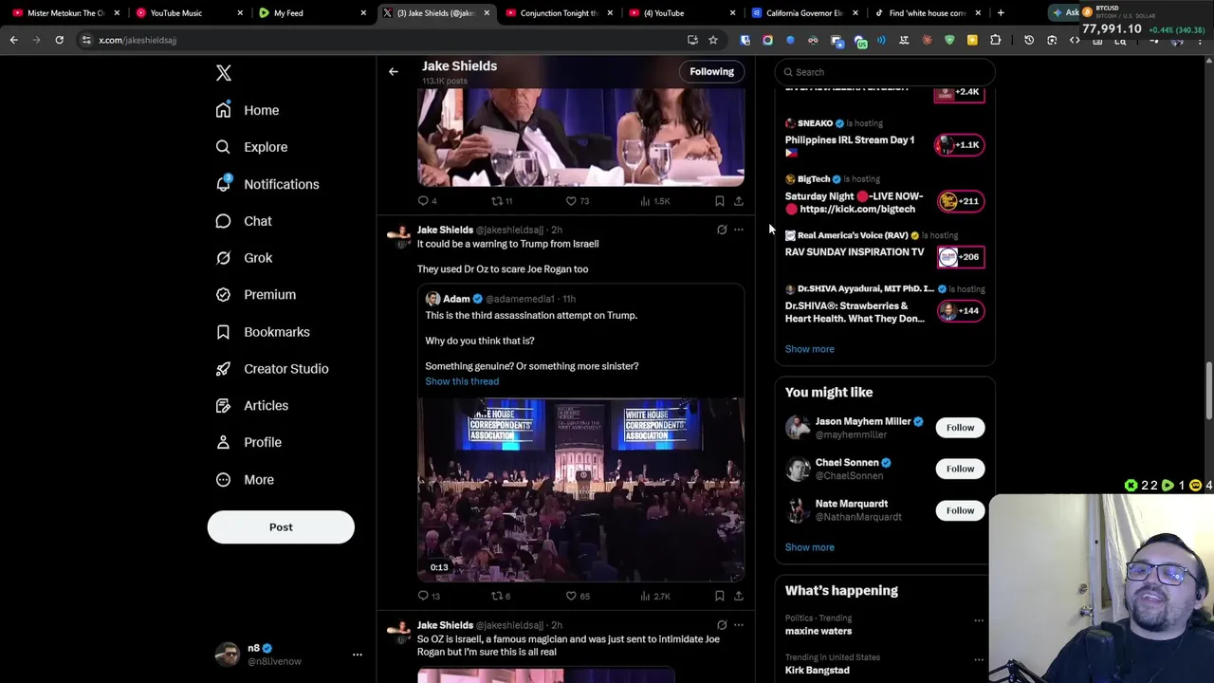Follow Nate Marquardt
Image resolution: width=1214 pixels, height=683 pixels.
(x=960, y=510)
